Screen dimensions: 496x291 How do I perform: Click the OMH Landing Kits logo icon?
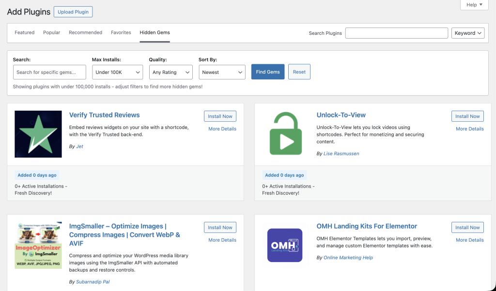coord(285,245)
